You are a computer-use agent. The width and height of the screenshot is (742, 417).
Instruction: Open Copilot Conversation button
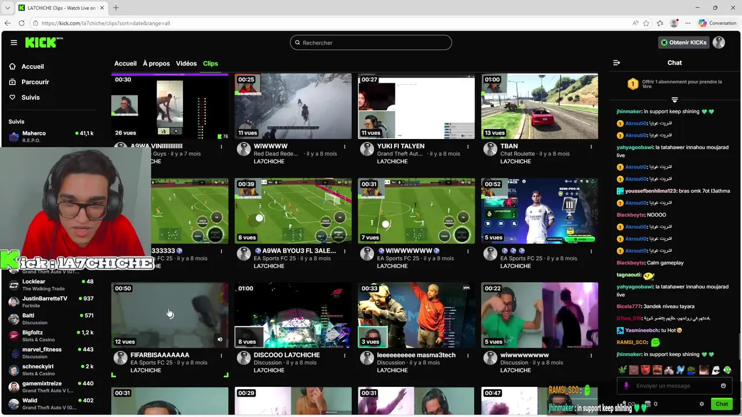717,23
